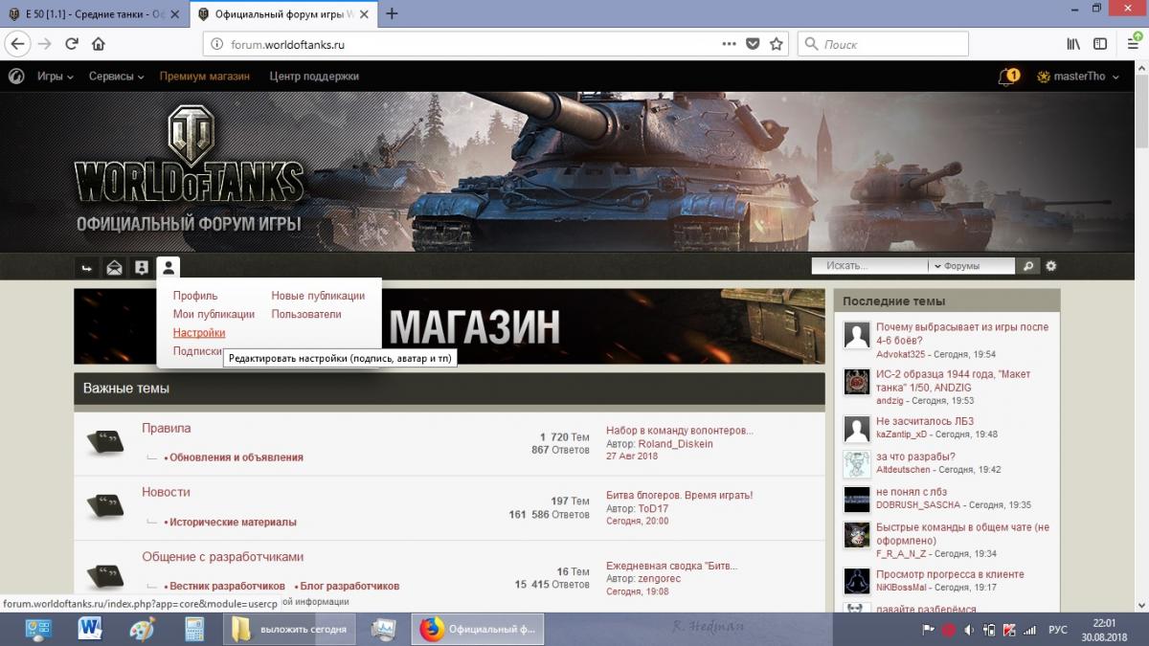Close the Официальный форум игры tab
The width and height of the screenshot is (1149, 646).
click(x=366, y=13)
